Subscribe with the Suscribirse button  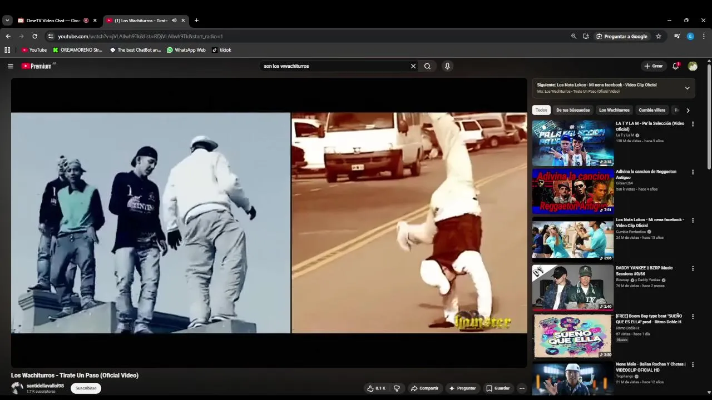coord(86,388)
